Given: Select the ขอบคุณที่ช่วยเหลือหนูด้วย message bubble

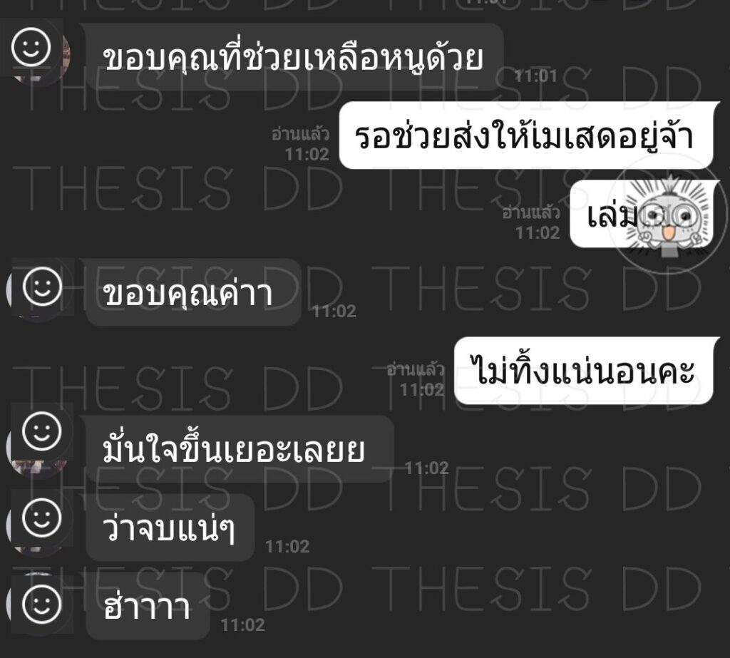Looking at the screenshot, I should coord(293,57).
